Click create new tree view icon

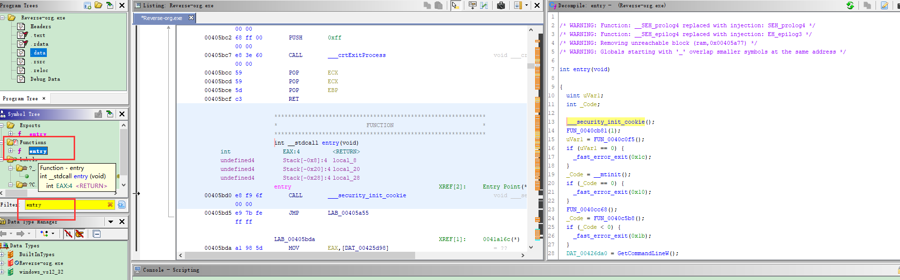coord(88,5)
